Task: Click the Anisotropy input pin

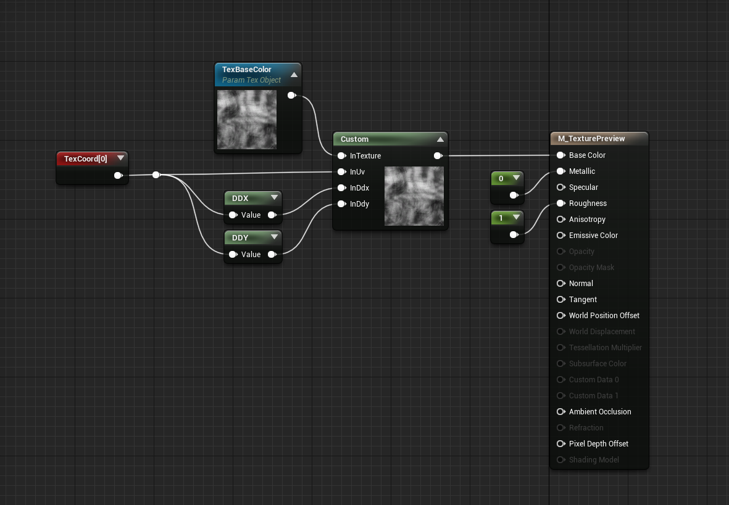Action: 560,220
